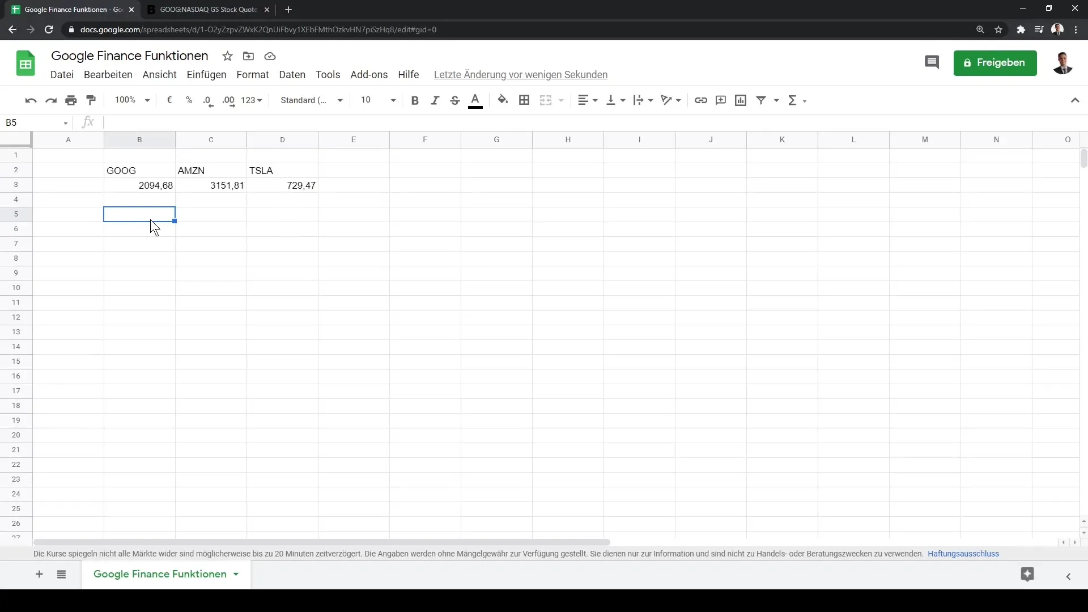Open comment history icon
The height and width of the screenshot is (612, 1088).
pyautogui.click(x=932, y=62)
